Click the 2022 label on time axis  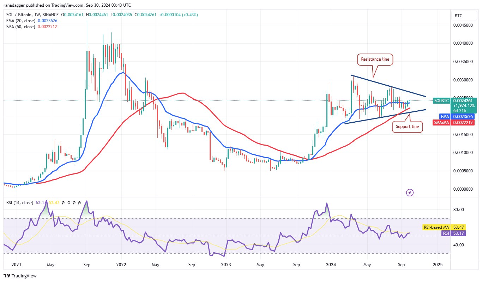click(121, 264)
